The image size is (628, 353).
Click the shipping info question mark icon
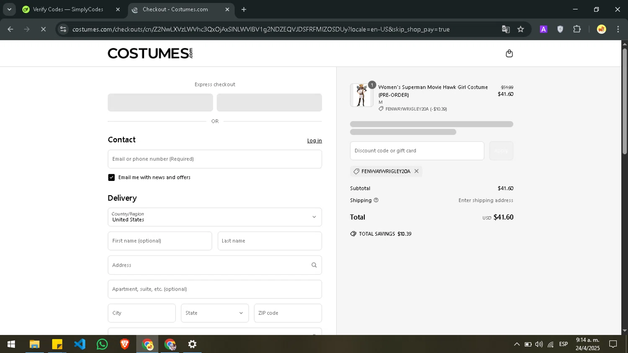point(376,200)
